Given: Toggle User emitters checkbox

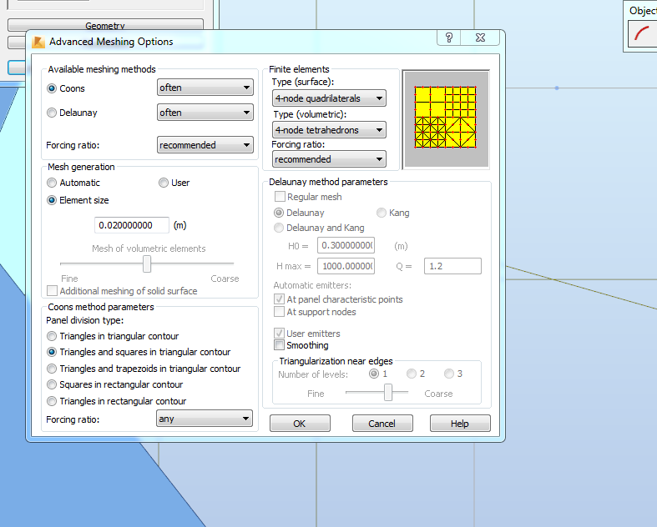Looking at the screenshot, I should tap(279, 334).
